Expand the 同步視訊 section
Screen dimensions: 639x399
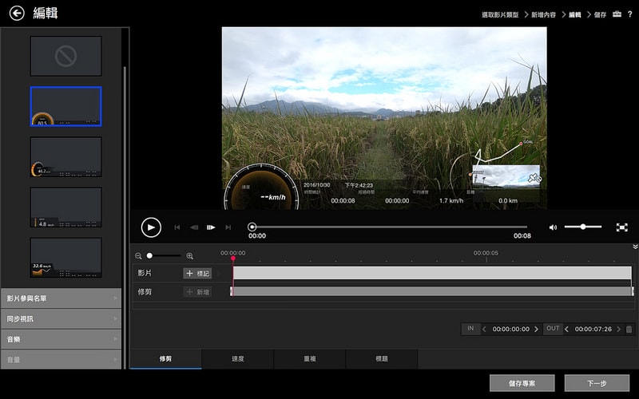(61, 318)
